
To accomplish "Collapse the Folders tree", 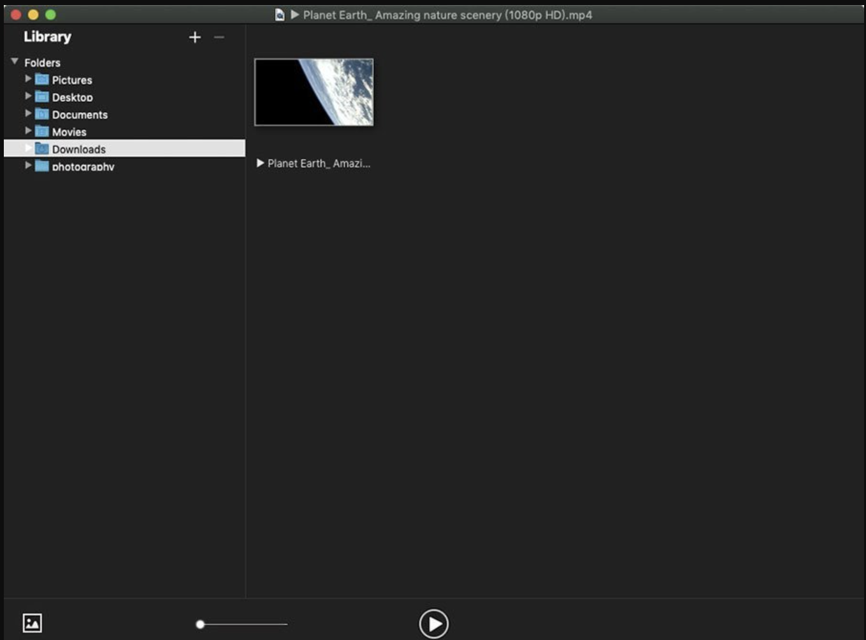I will pos(15,62).
